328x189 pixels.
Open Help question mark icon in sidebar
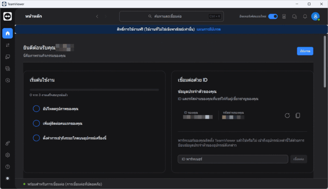tap(8, 167)
